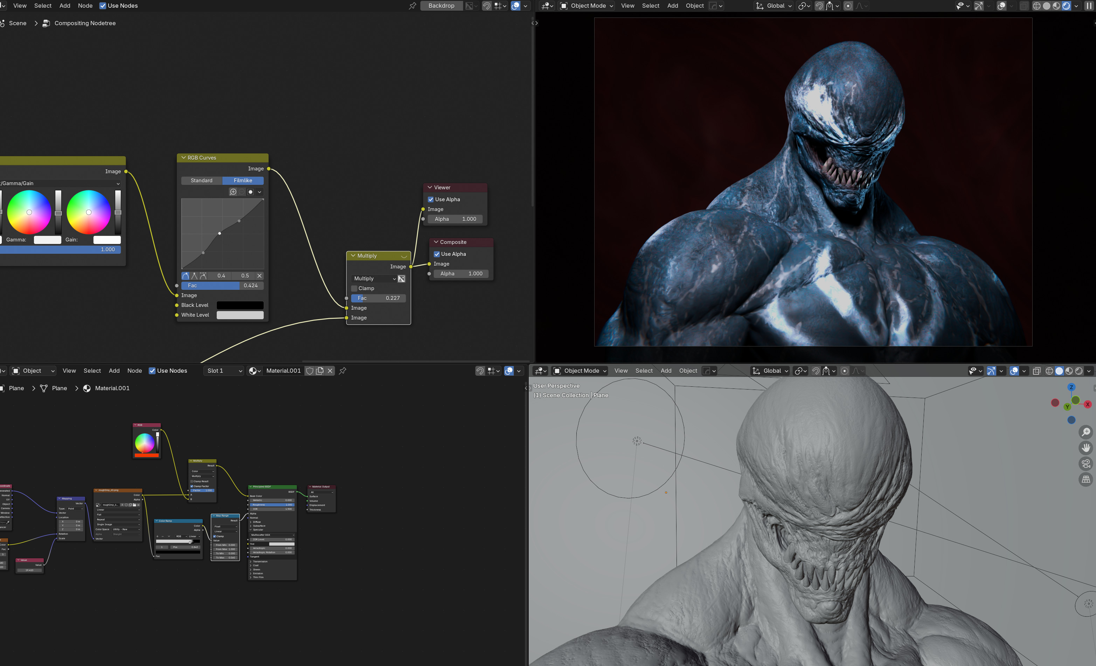Collapse the RGB Curves node
The height and width of the screenshot is (666, 1096).
tap(183, 157)
